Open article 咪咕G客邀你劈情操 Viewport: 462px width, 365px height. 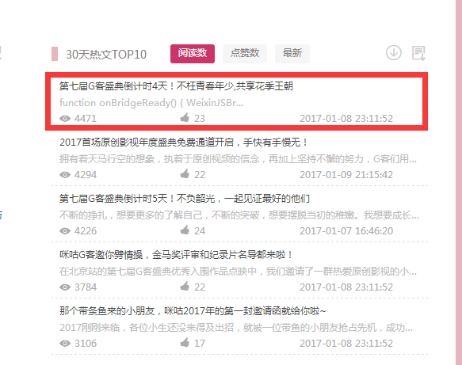tap(176, 255)
